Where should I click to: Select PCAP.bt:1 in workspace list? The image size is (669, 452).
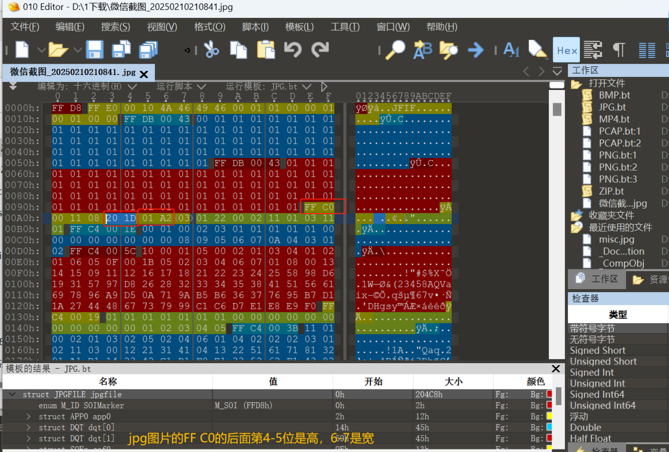(x=619, y=131)
